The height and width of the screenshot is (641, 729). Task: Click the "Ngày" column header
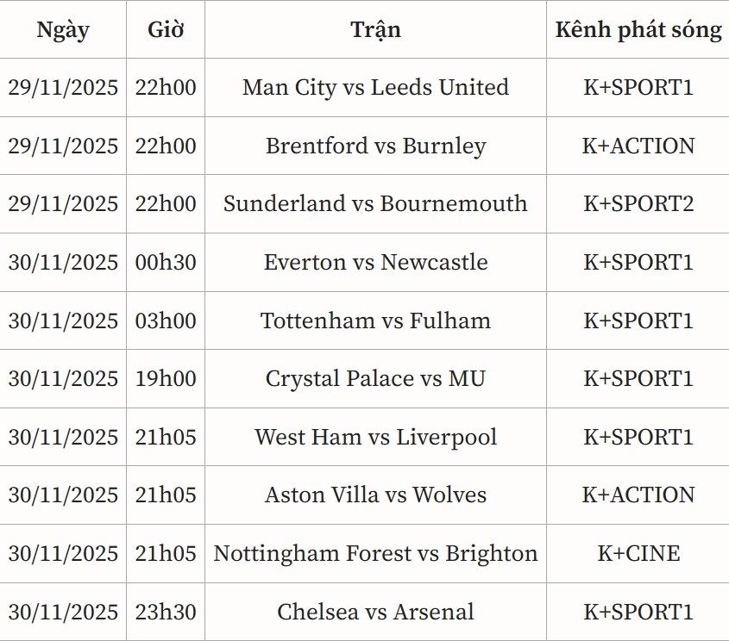63,30
